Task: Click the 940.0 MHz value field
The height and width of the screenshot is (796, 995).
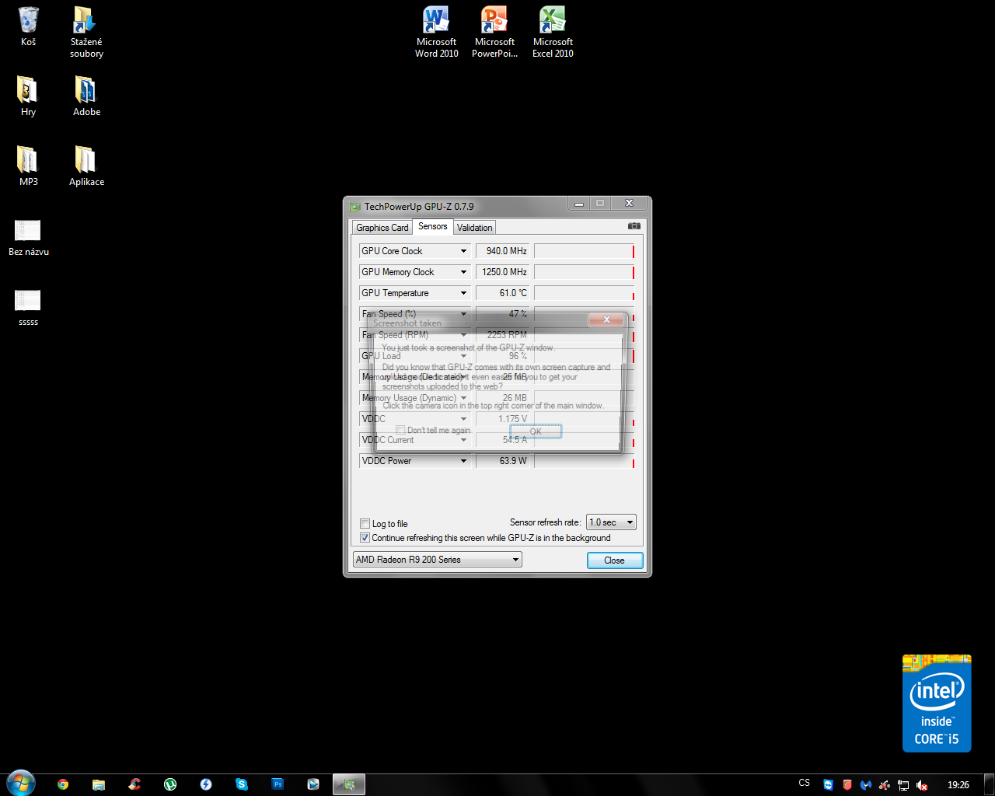Action: [x=502, y=251]
